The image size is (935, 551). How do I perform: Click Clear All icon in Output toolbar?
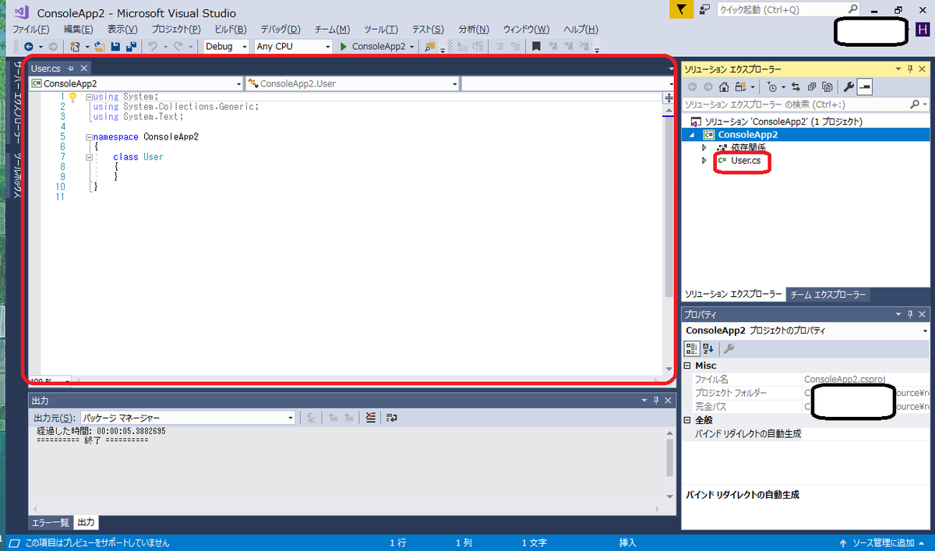coord(371,418)
